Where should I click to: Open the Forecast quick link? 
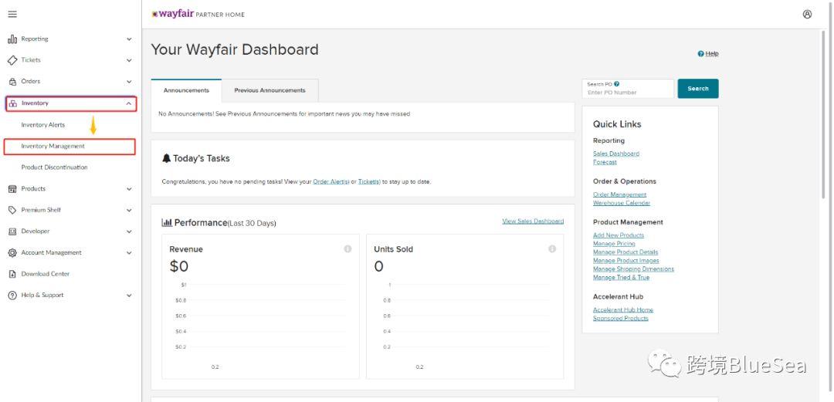605,162
